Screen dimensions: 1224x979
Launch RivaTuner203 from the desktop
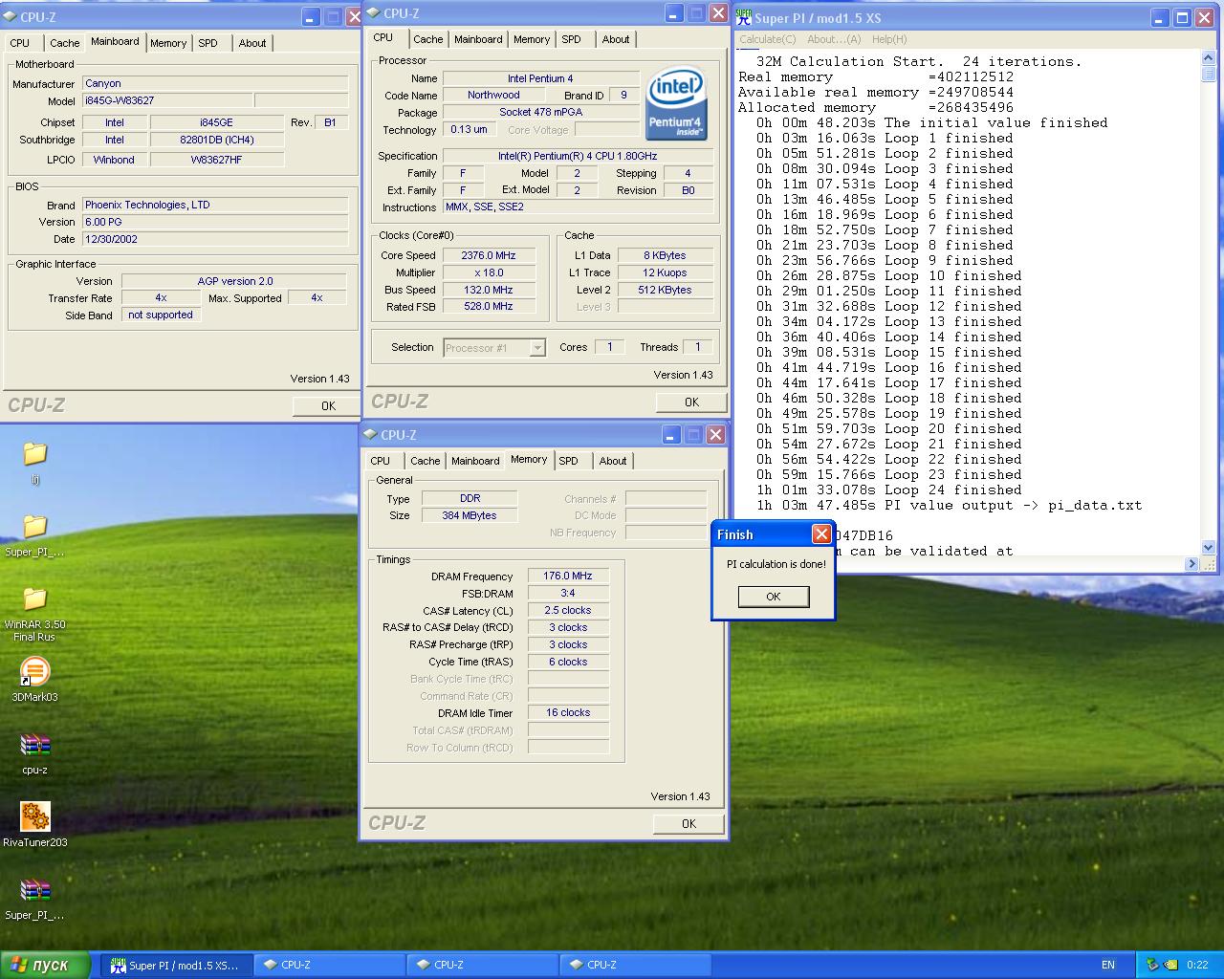(34, 816)
